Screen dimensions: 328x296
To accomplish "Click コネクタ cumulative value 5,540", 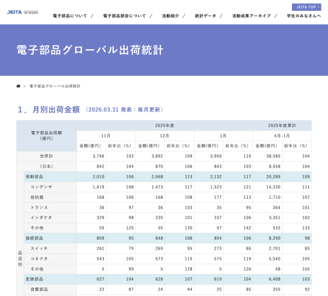I will (x=274, y=258).
